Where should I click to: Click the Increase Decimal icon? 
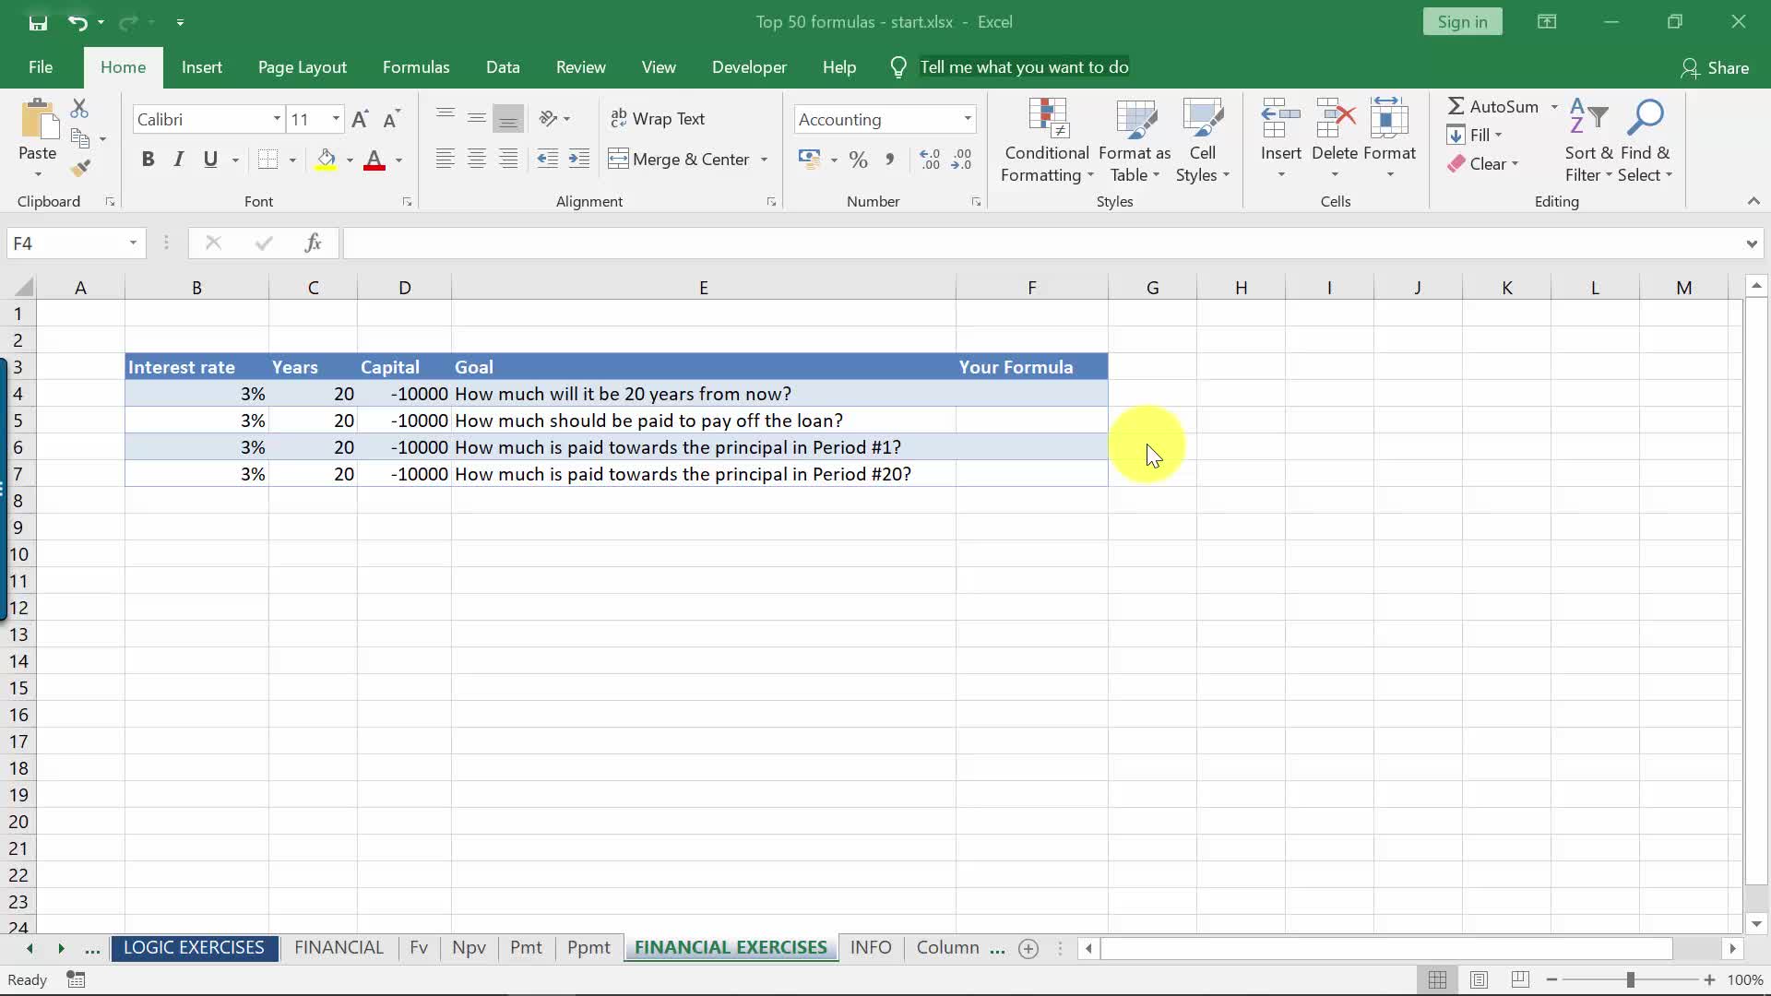point(930,160)
